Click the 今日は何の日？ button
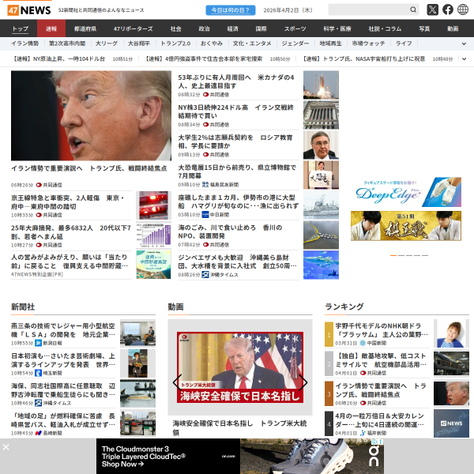This screenshot has width=474, height=474. tap(231, 10)
